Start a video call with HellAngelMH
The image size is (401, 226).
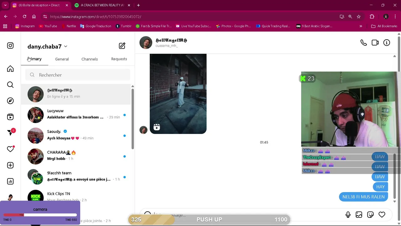(375, 43)
